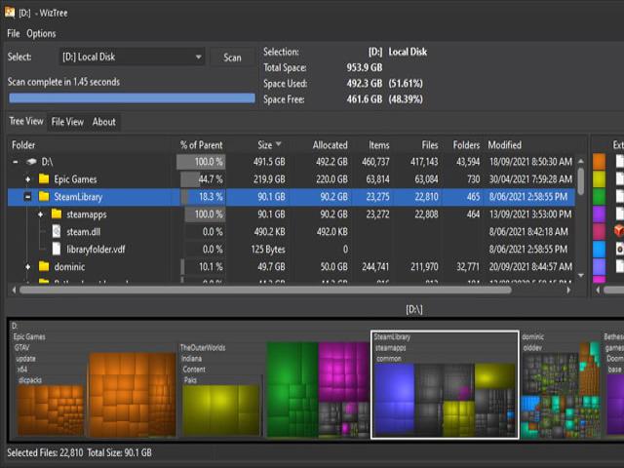Sort by the Modified column header
Viewport: 624px width, 468px height.
click(505, 145)
